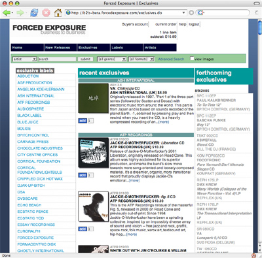Click the forward arrow icon
Screen dimensions: 262x258
20,12
